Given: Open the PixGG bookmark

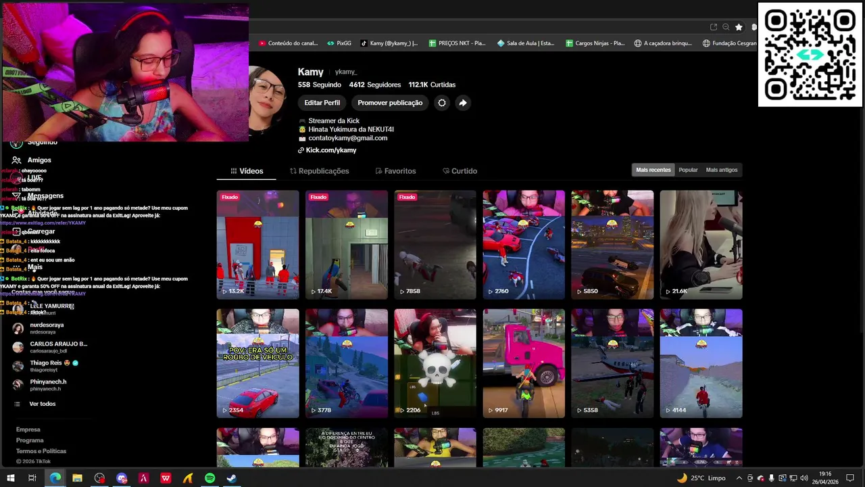Looking at the screenshot, I should [x=339, y=43].
